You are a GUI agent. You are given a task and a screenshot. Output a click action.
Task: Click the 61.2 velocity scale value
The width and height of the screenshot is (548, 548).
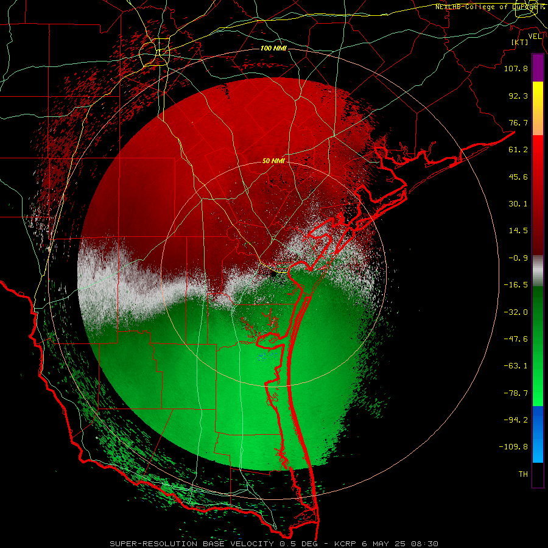[x=518, y=150]
